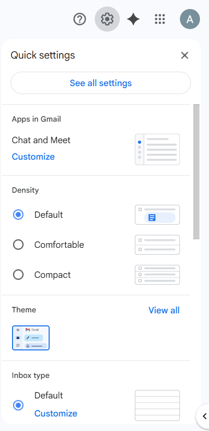209x431 pixels.
Task: Show side panel with the chevron arrow
Action: (x=204, y=416)
